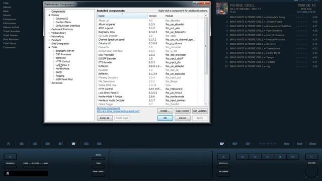Select the Monkey's Audio Decoder component row
The width and height of the screenshot is (322, 181).
(150, 101)
